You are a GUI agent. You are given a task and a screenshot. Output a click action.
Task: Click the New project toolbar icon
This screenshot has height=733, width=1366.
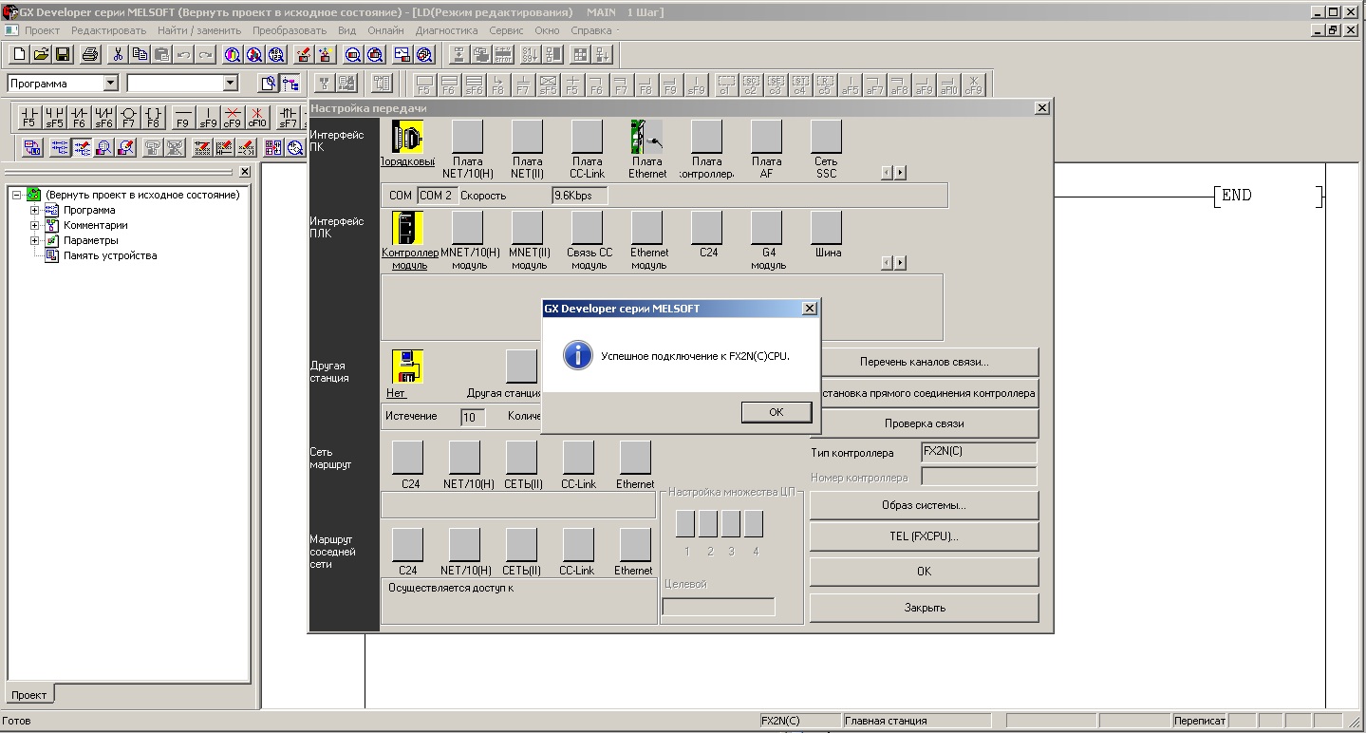(19, 54)
